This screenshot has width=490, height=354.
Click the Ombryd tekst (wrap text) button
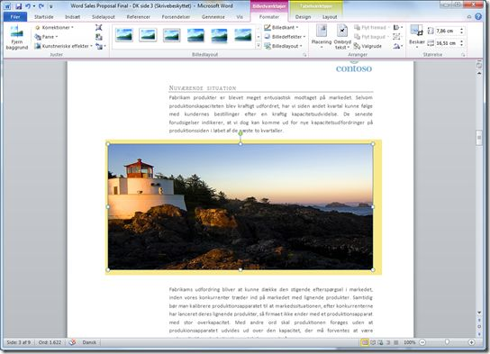point(342,37)
